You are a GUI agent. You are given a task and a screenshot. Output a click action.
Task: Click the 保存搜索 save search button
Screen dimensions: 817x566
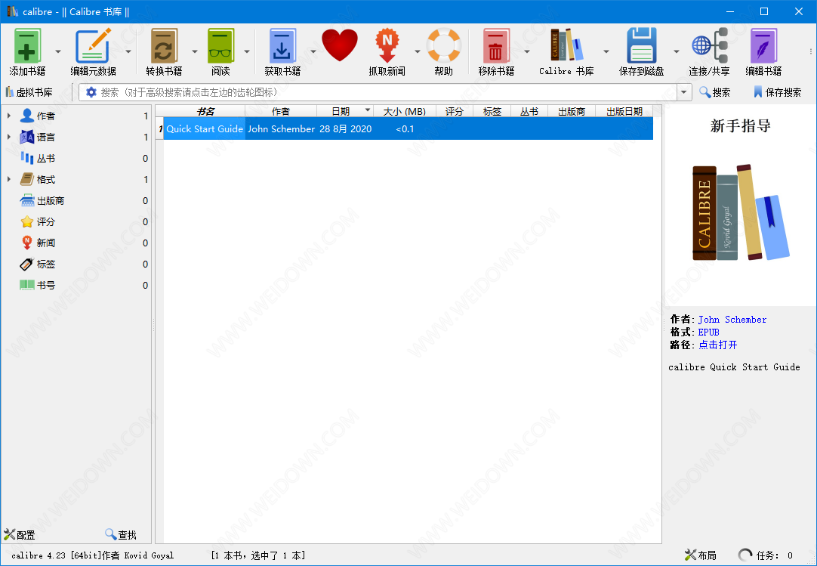point(777,92)
